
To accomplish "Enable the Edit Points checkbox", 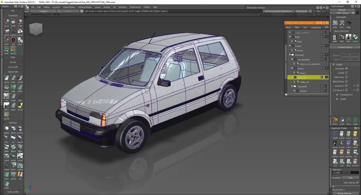I will tap(347, 77).
